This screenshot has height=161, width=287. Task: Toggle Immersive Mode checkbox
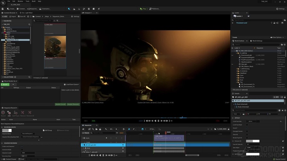(x=23, y=149)
